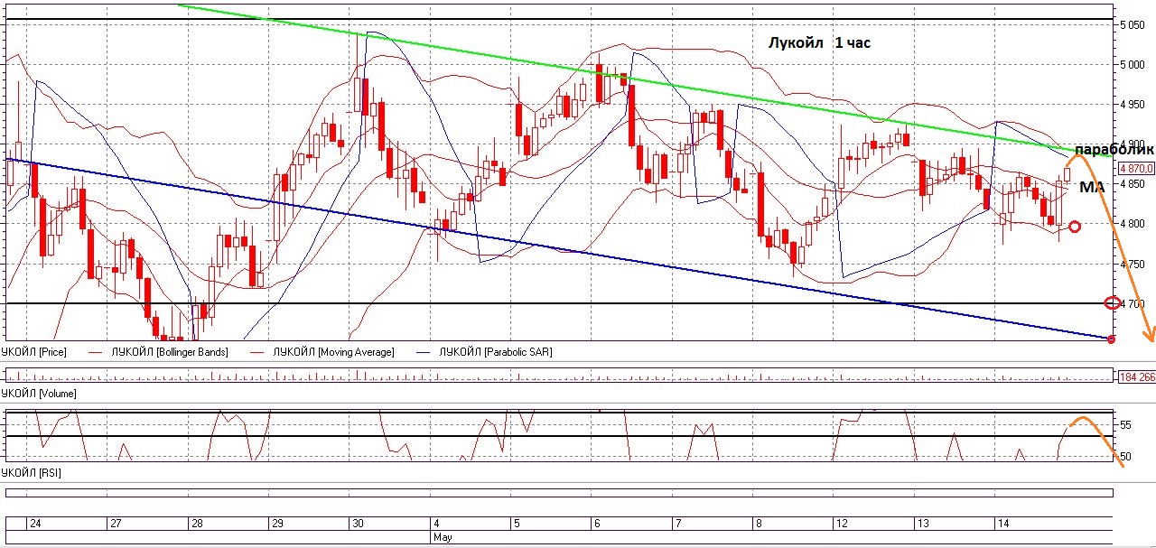Viewport: 1156px width, 548px height.
Task: Select date 14 on the time axis
Action: (x=1002, y=524)
